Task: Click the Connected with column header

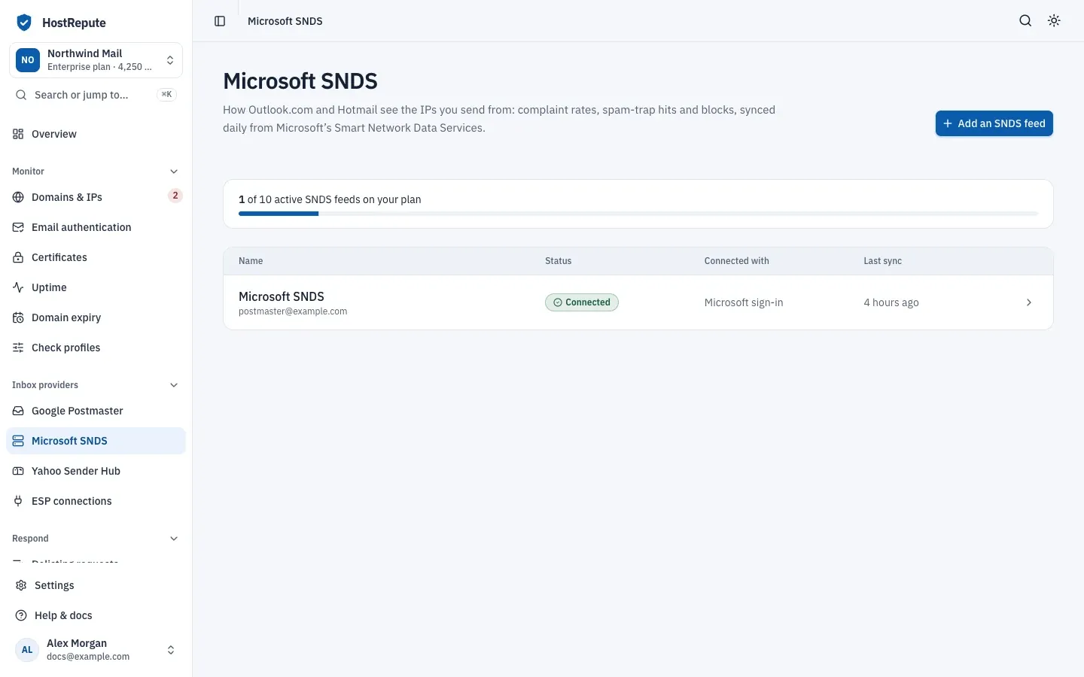Action: (736, 261)
